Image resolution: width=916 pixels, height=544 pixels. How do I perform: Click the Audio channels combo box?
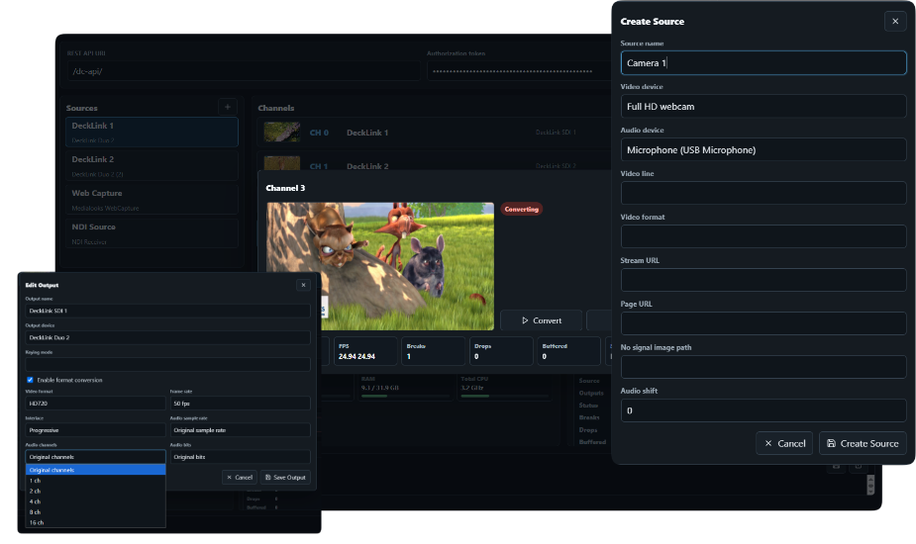(96, 457)
